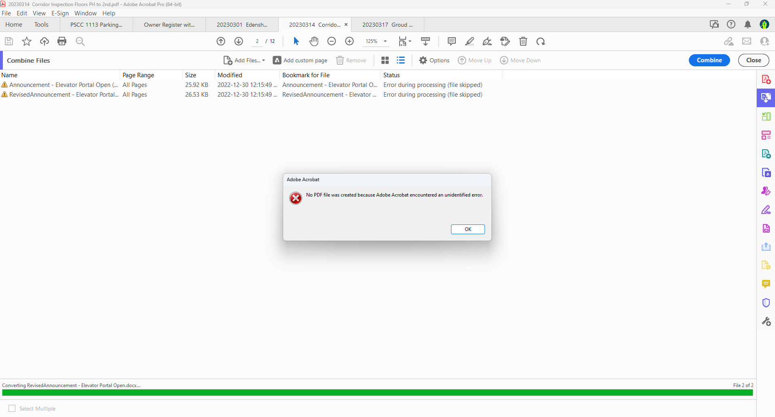Expand the Add Files dropdown arrow
Screen dimensions: 775x417
tap(263, 60)
